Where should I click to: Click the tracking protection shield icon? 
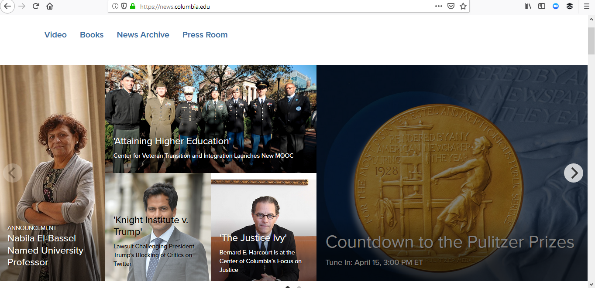pyautogui.click(x=124, y=7)
